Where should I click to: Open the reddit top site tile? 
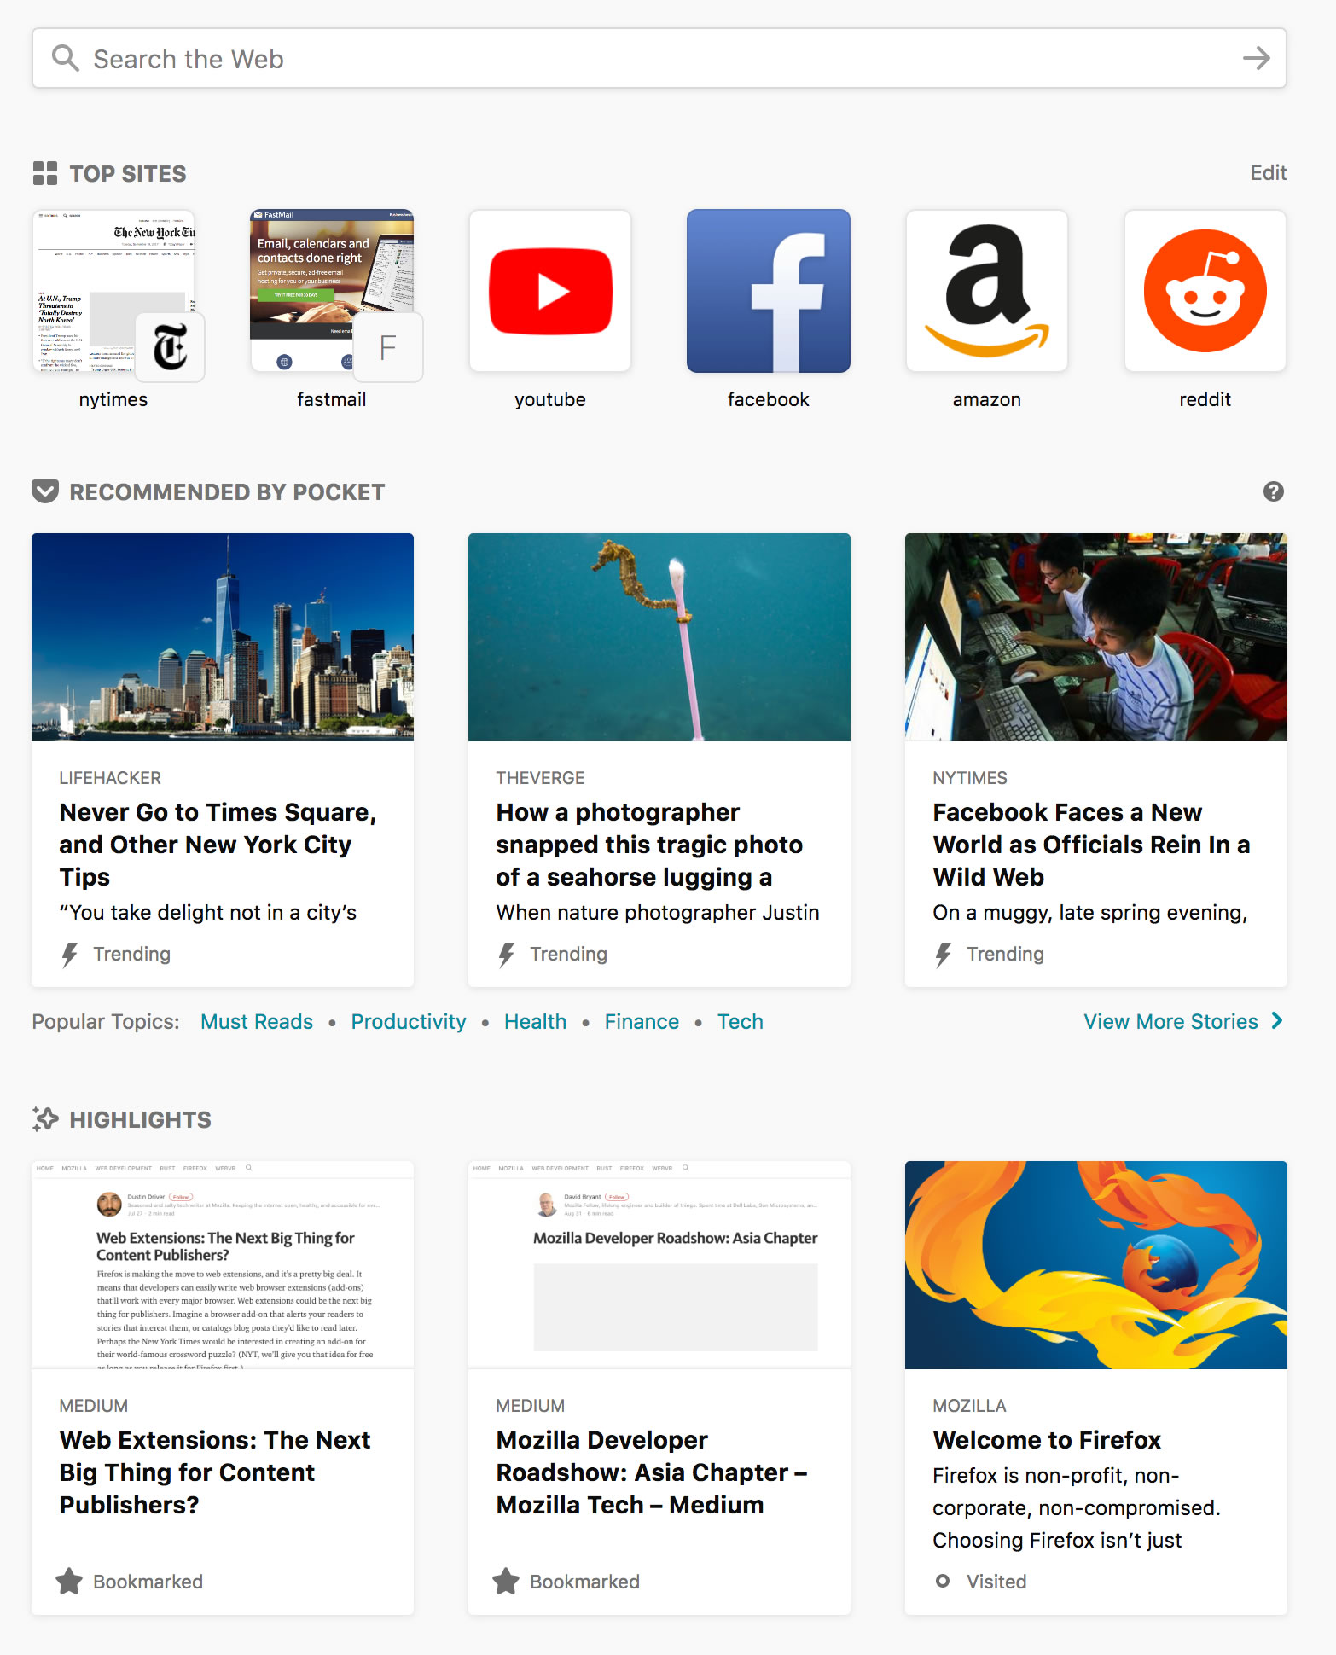tap(1205, 291)
